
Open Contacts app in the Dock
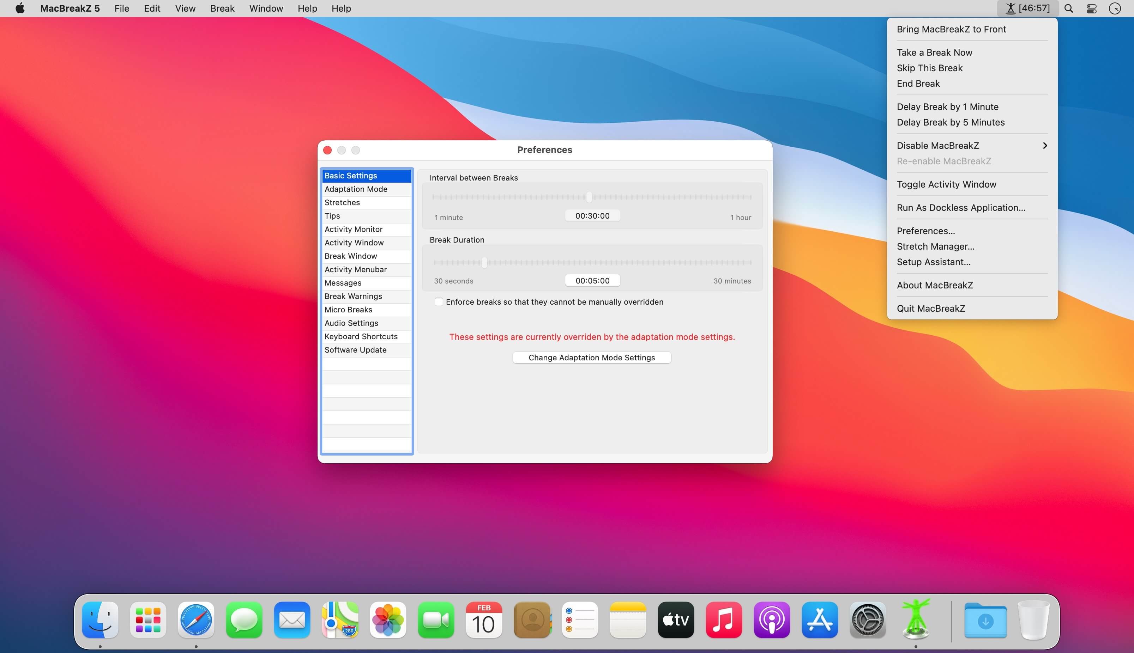pos(532,620)
